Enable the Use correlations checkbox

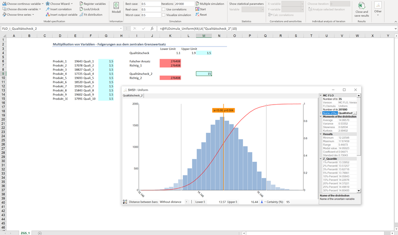click(163, 9)
